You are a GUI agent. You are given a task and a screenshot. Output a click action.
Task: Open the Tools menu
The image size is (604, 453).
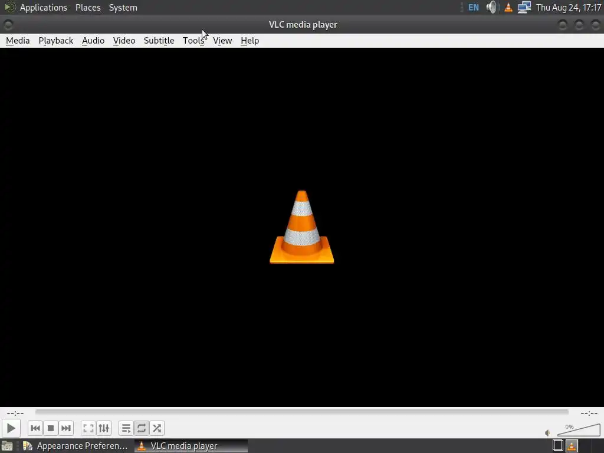(x=193, y=41)
